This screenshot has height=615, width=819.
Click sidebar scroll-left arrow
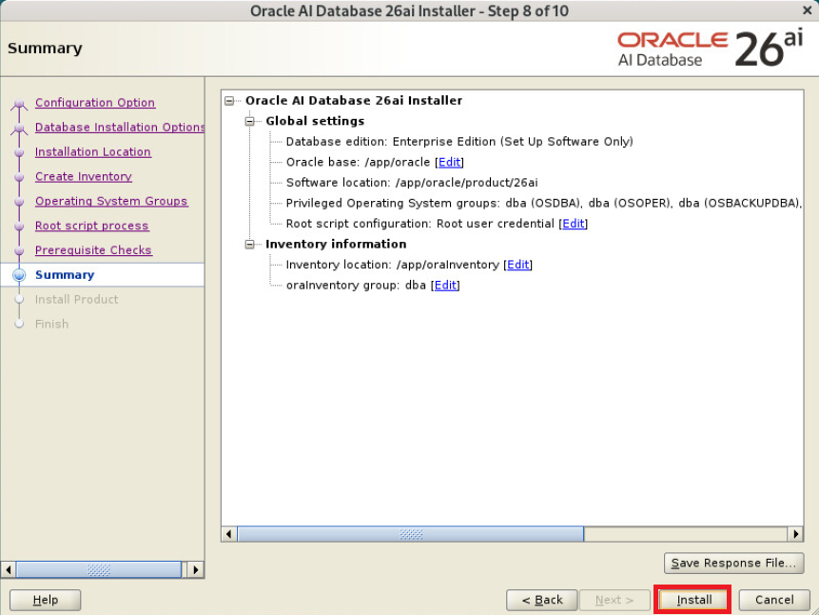(x=8, y=569)
